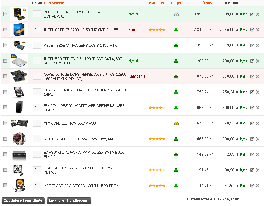This screenshot has height=206, width=264.
Task: Remove ACE Frost Pro Series fan row
Action: pos(258,186)
